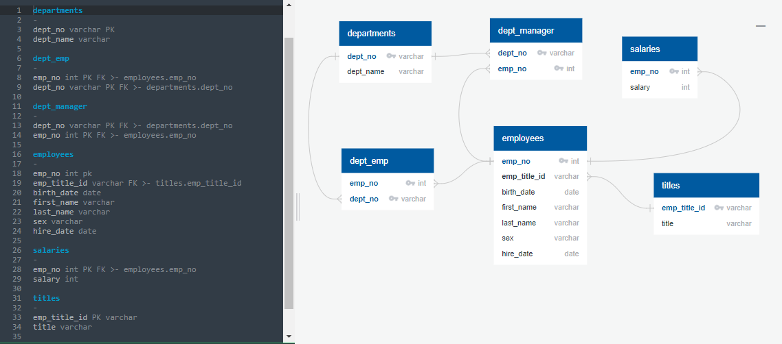This screenshot has width=782, height=344.
Task: Click key icon in dept_manager dept_no row
Action: [x=541, y=53]
